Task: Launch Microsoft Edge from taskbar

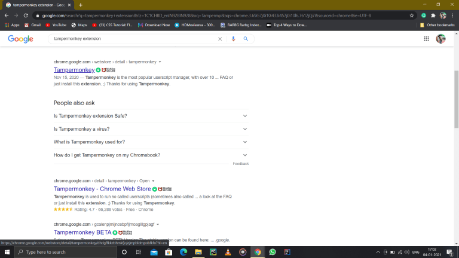Action: pos(183,252)
